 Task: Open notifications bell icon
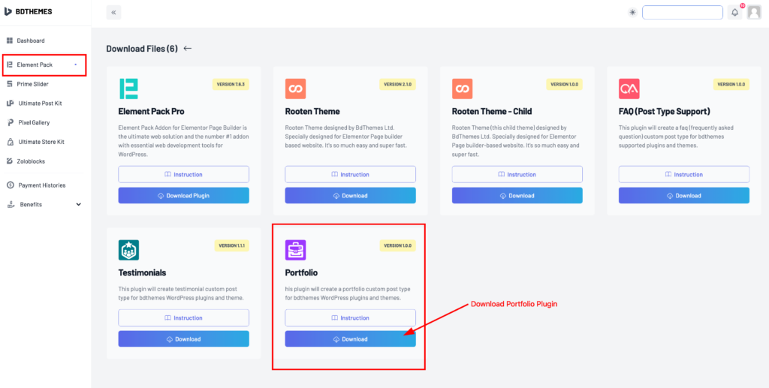(x=734, y=13)
